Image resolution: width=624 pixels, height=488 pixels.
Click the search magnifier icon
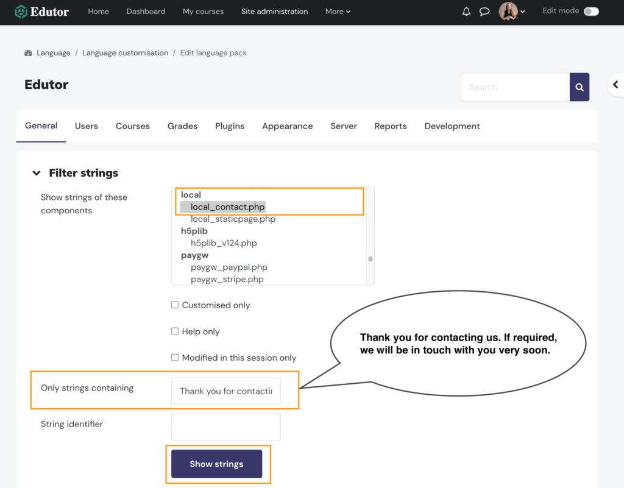tap(579, 87)
